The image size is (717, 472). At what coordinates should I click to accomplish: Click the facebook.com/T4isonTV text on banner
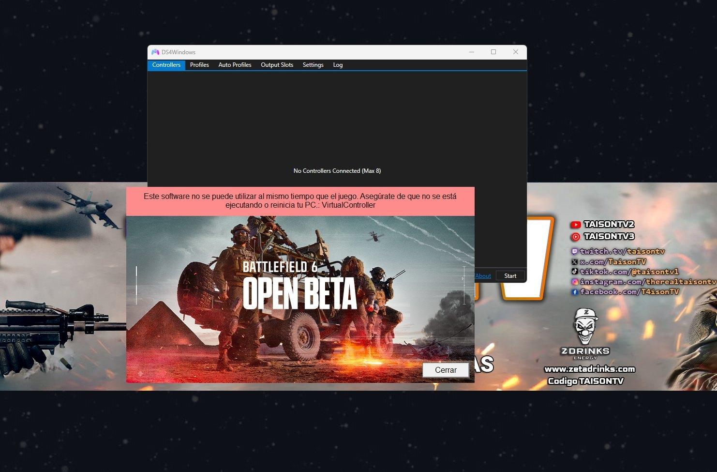pos(629,292)
